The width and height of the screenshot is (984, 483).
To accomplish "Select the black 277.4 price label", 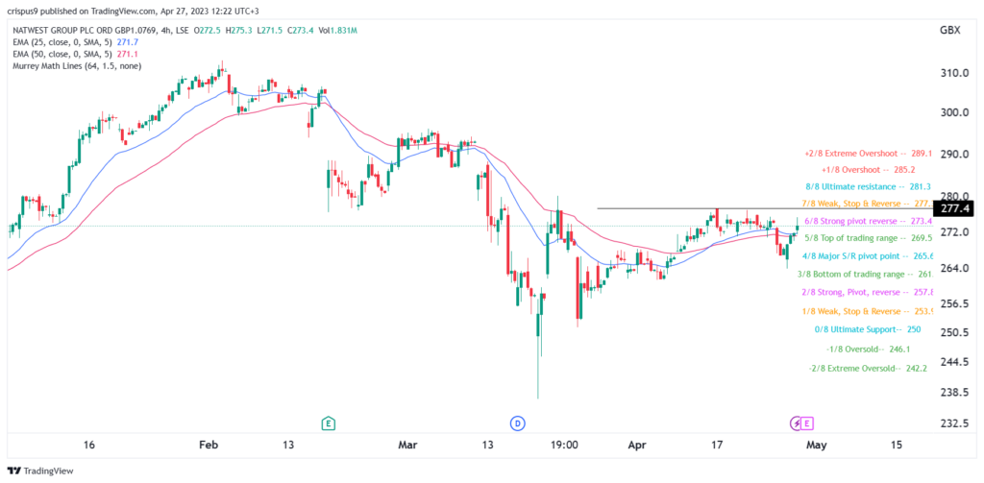I will [x=953, y=209].
